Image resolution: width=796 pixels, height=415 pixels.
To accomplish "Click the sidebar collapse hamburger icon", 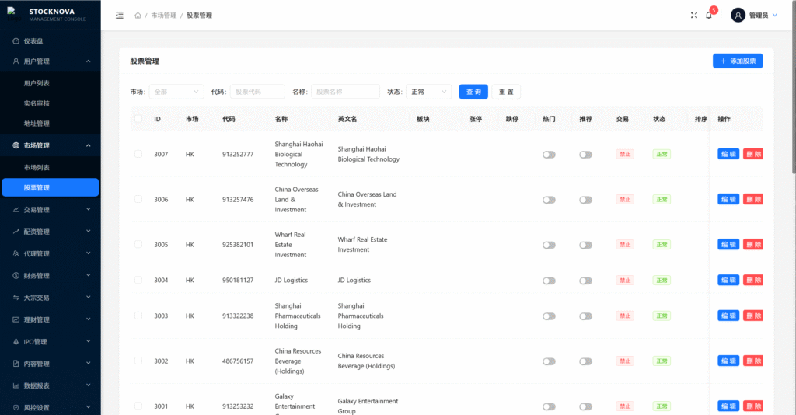I will click(x=119, y=16).
